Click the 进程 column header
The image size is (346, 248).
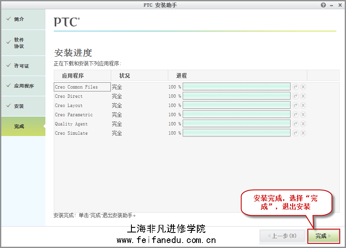237,76
